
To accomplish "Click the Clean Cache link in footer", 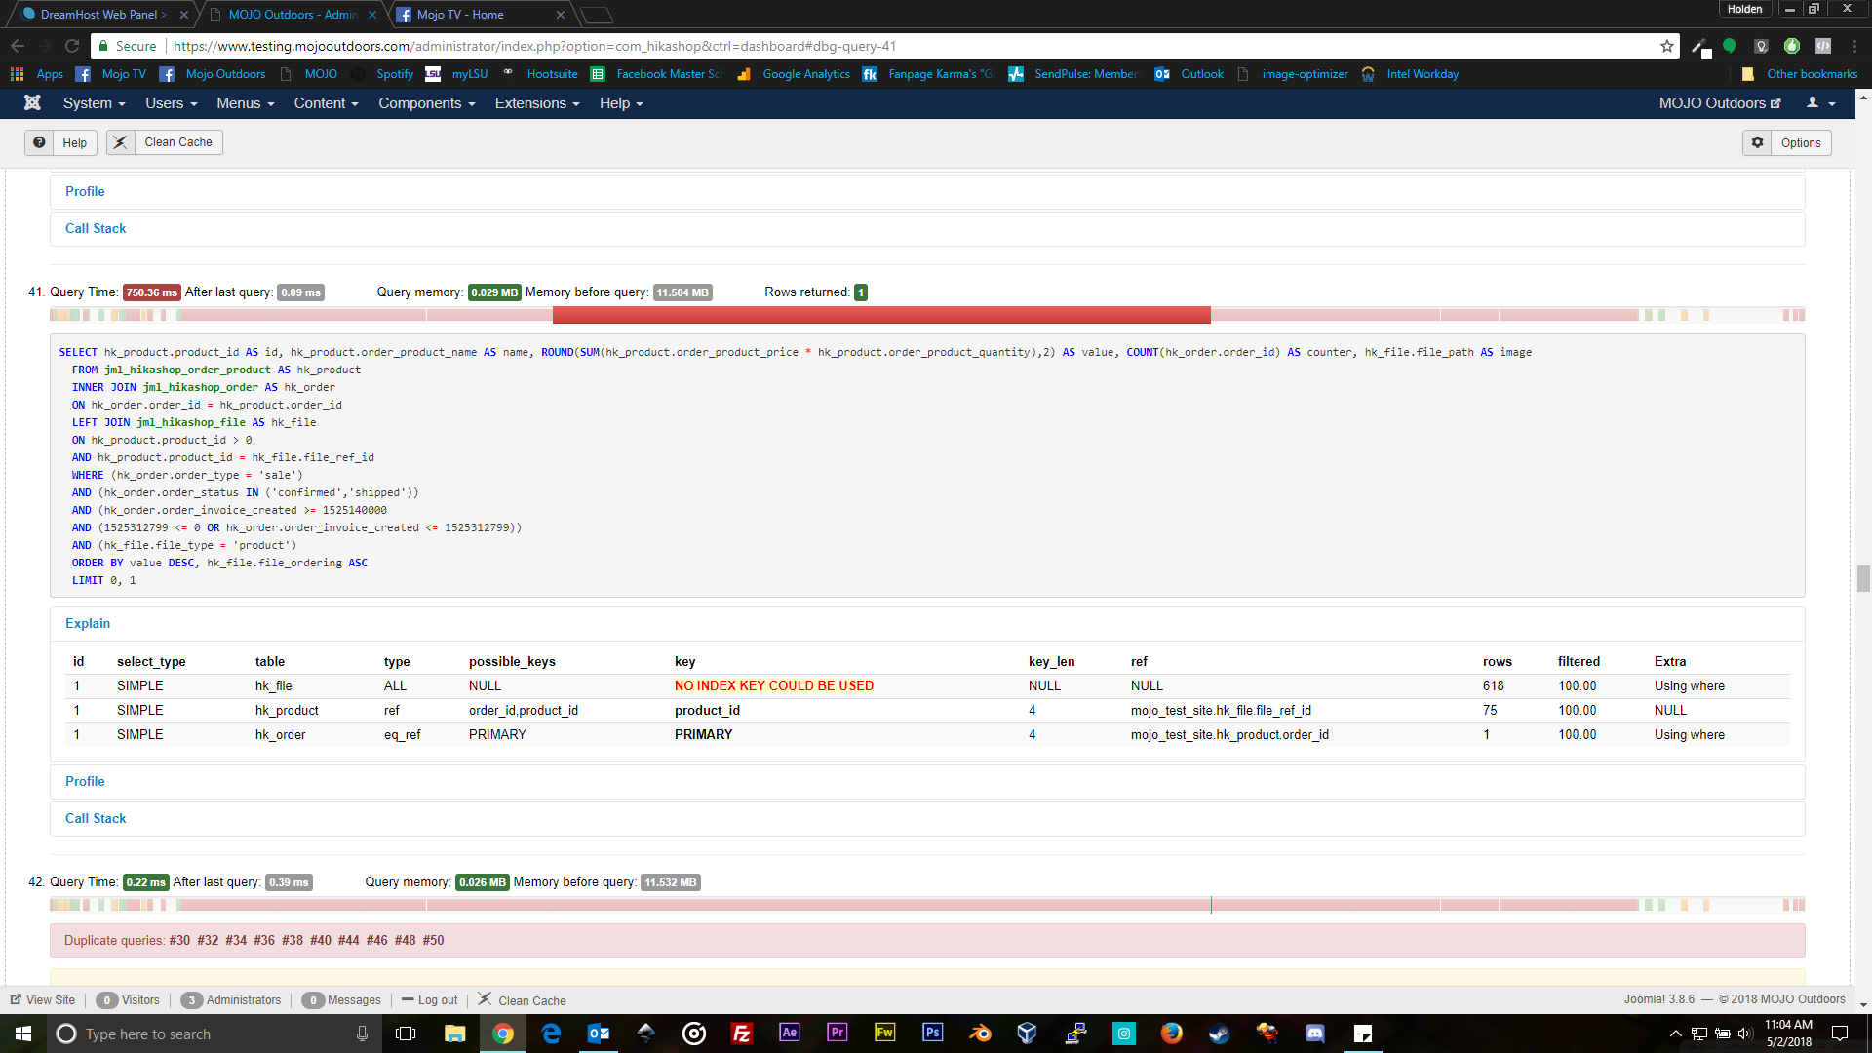I will coord(522,1000).
